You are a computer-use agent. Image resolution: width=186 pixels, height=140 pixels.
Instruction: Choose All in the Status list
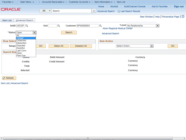pos(26,36)
